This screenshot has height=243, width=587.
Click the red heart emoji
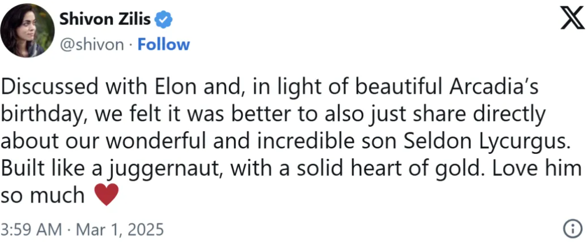click(x=106, y=194)
